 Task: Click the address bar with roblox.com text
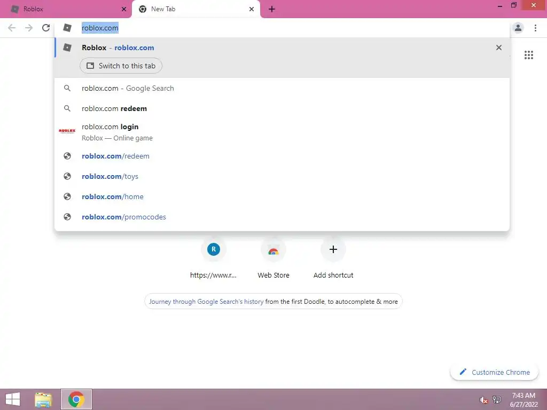click(x=282, y=28)
